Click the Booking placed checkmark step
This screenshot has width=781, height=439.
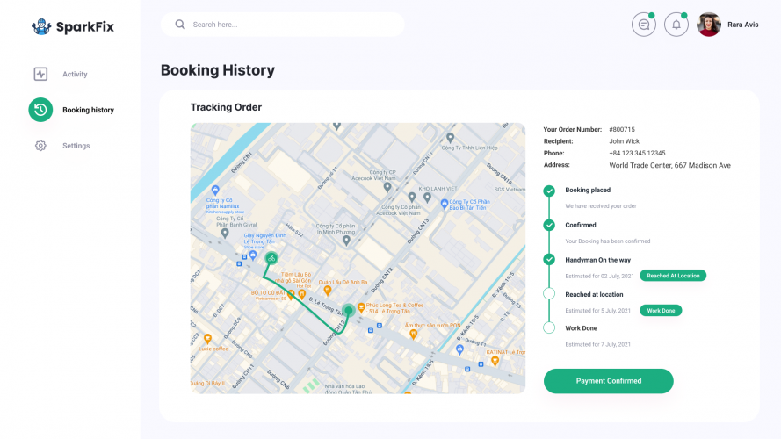coord(549,191)
